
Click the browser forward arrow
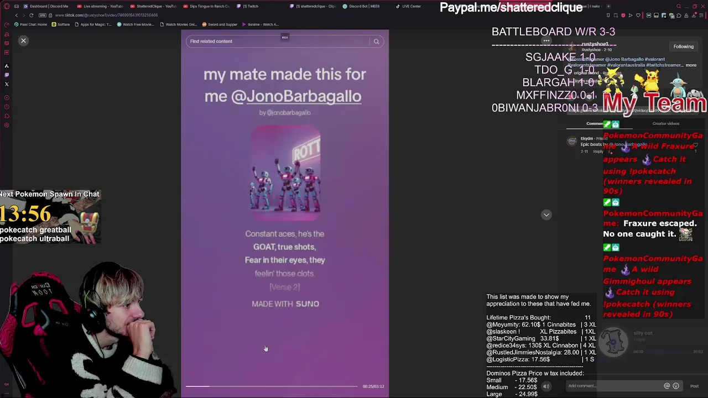coord(24,15)
